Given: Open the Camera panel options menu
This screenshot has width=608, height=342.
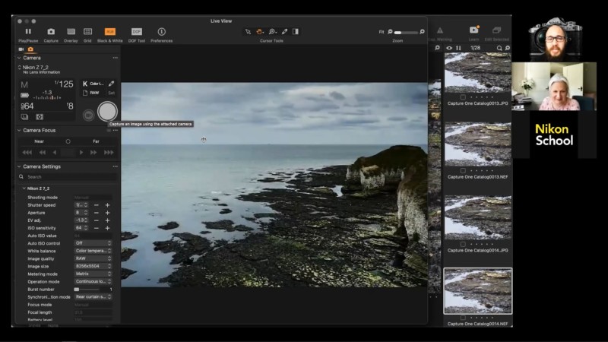Looking at the screenshot, I should tap(116, 58).
